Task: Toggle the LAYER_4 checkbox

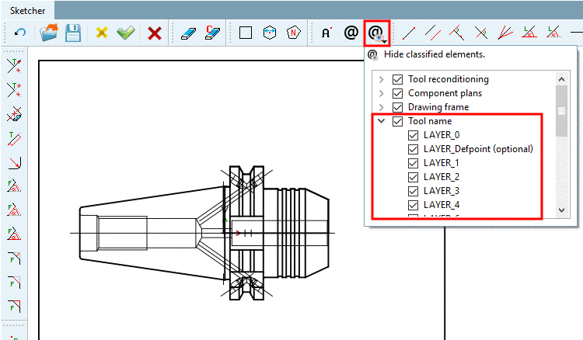Action: pyautogui.click(x=413, y=205)
